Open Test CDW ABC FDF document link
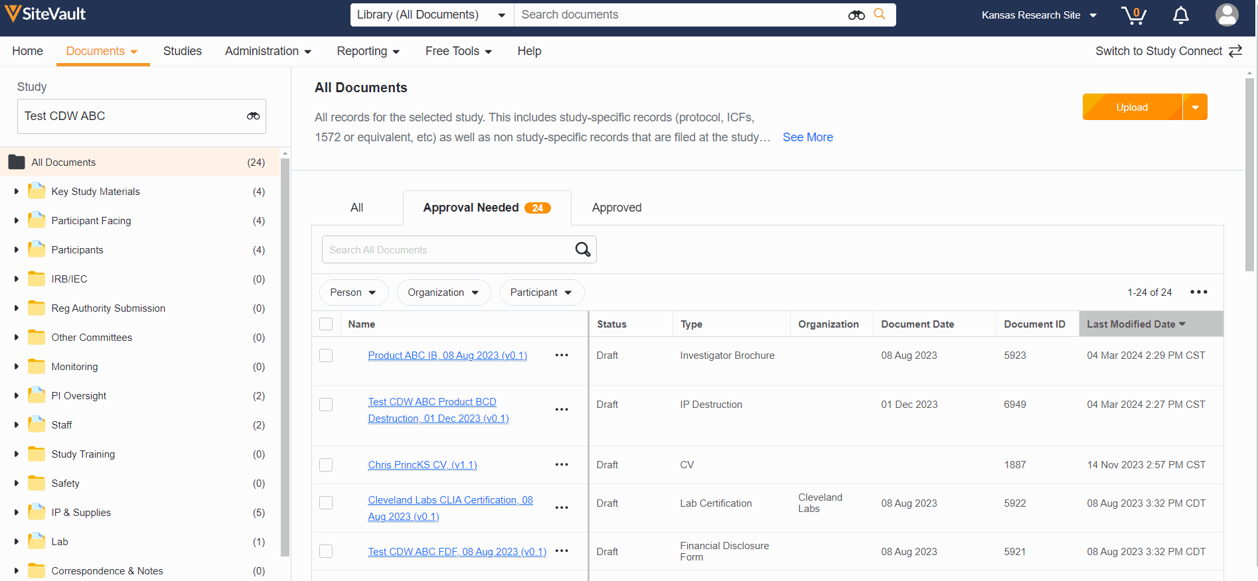The width and height of the screenshot is (1258, 581). pos(457,552)
